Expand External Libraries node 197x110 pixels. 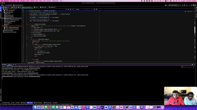pos(3,31)
